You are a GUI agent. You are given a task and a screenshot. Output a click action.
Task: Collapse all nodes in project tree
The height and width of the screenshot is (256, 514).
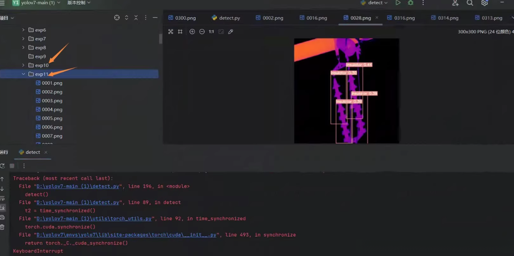[136, 18]
